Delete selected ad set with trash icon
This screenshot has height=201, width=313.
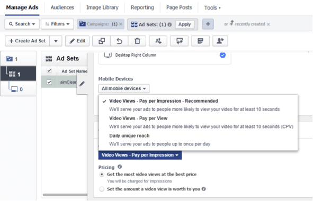(137, 41)
